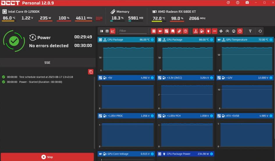Click the +12V graph header
This screenshot has width=275, height=161.
point(245,78)
